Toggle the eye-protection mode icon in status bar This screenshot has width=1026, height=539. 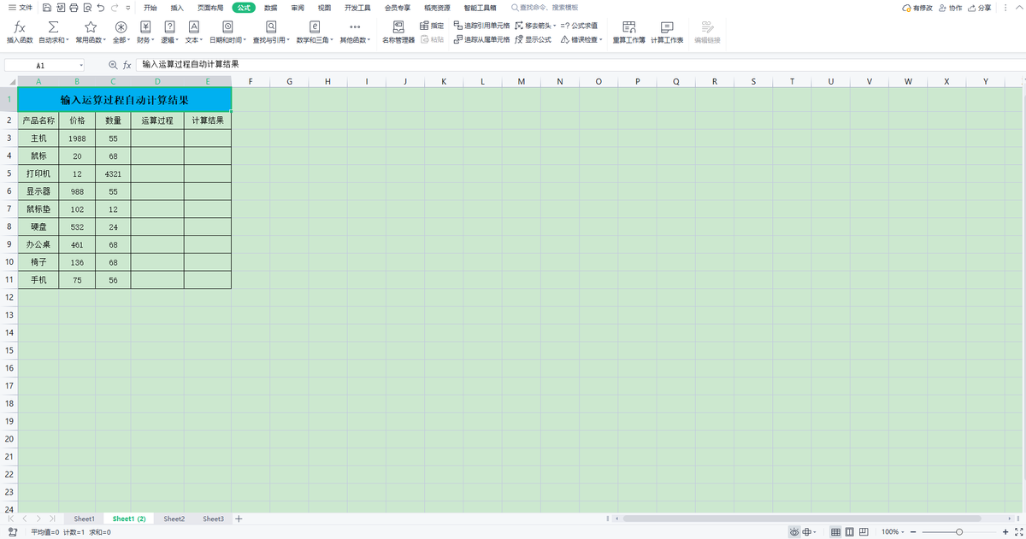794,531
